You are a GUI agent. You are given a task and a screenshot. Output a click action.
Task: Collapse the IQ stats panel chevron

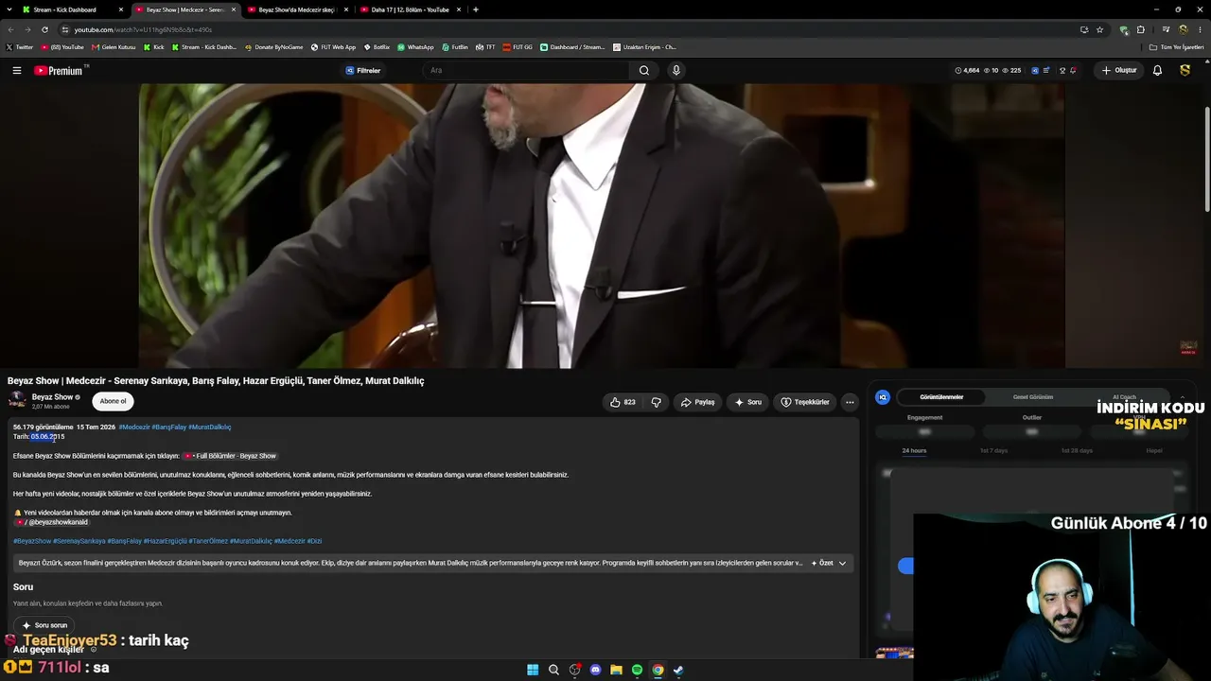(1182, 397)
